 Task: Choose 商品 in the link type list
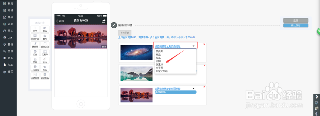158,54
